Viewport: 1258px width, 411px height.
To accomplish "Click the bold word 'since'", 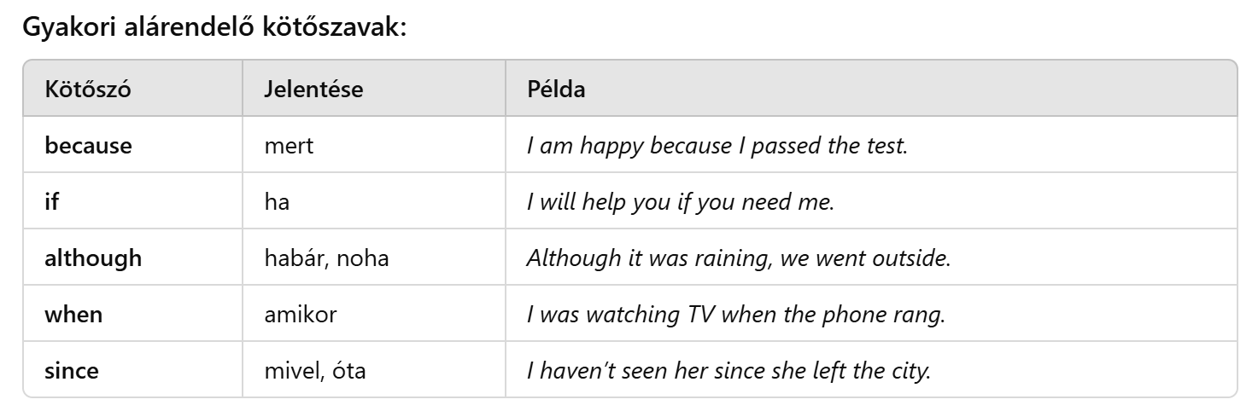I will click(72, 371).
